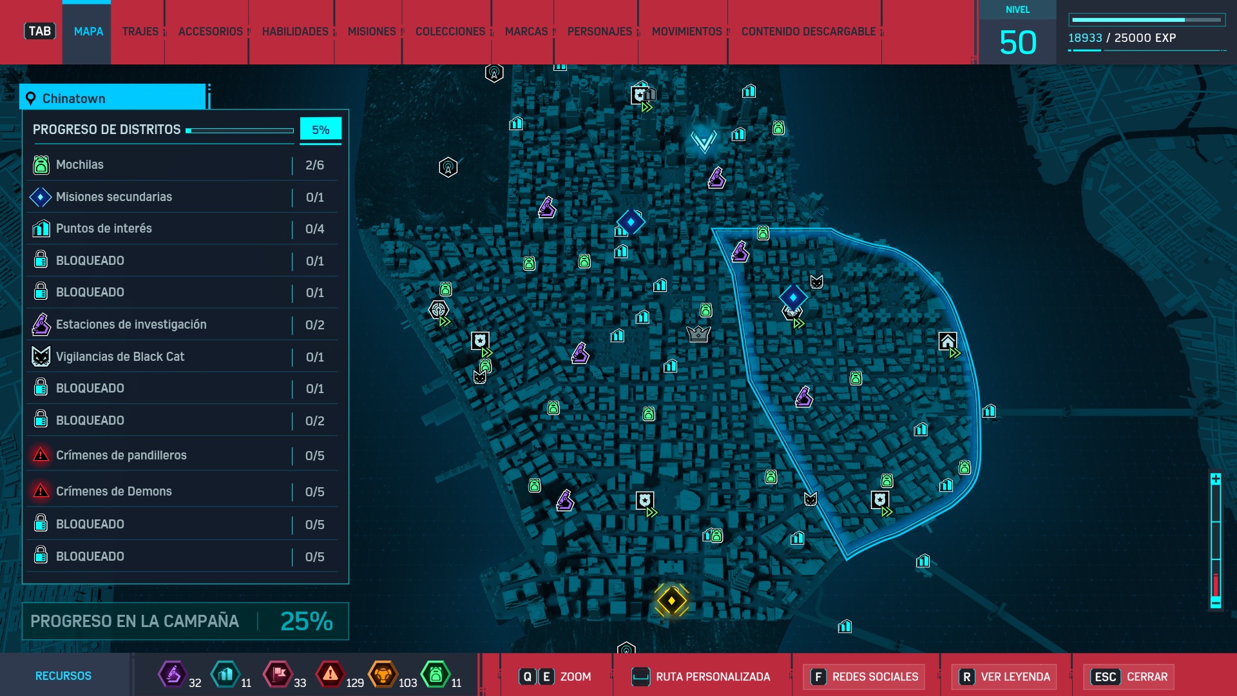1237x696 pixels.
Task: Click the yellow main mission diamond marker
Action: [671, 601]
